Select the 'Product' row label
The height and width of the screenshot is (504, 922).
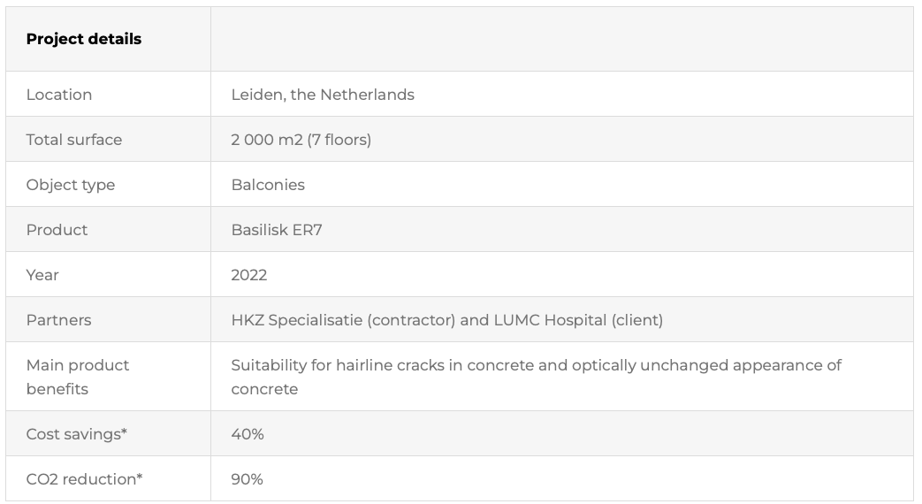(57, 230)
